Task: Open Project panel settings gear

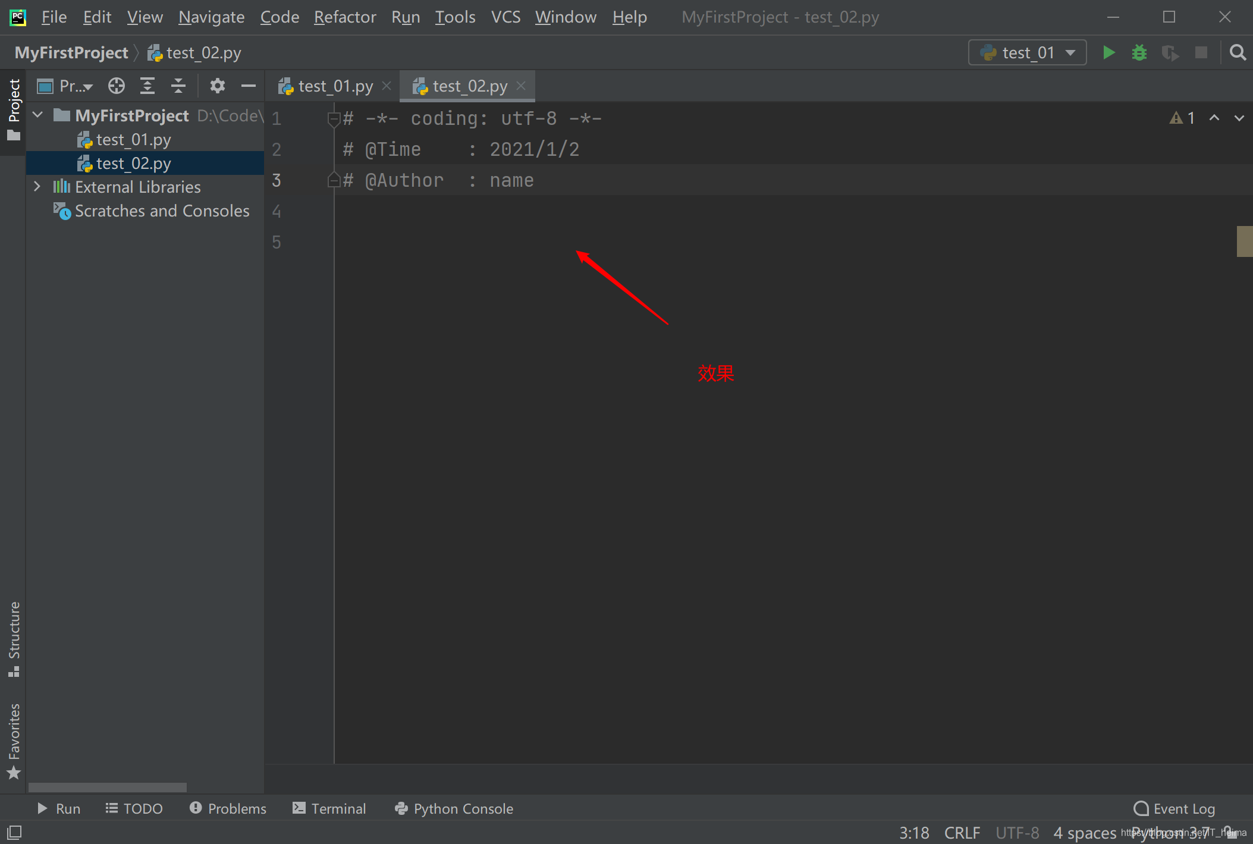Action: [x=218, y=86]
